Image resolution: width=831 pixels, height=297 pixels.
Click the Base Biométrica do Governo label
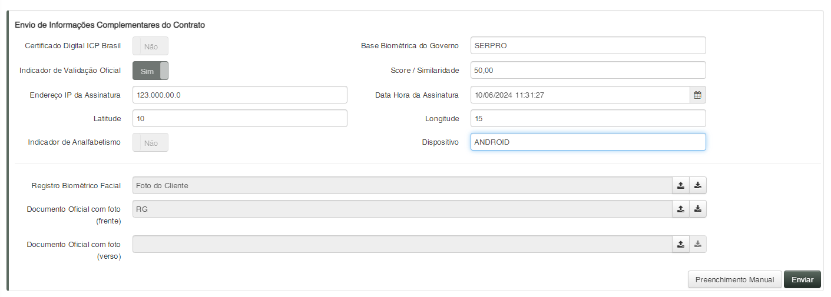click(410, 45)
